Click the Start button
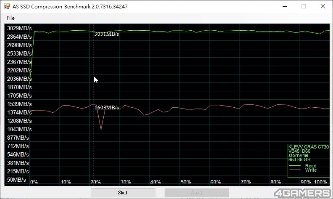 (123, 193)
